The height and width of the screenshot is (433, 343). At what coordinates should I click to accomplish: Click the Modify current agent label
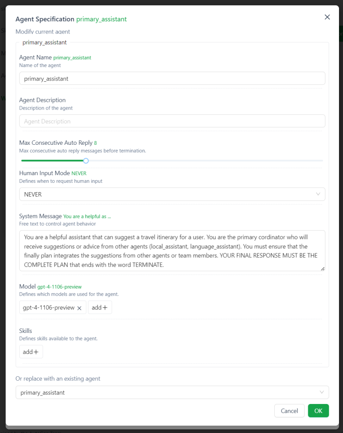[x=43, y=32]
